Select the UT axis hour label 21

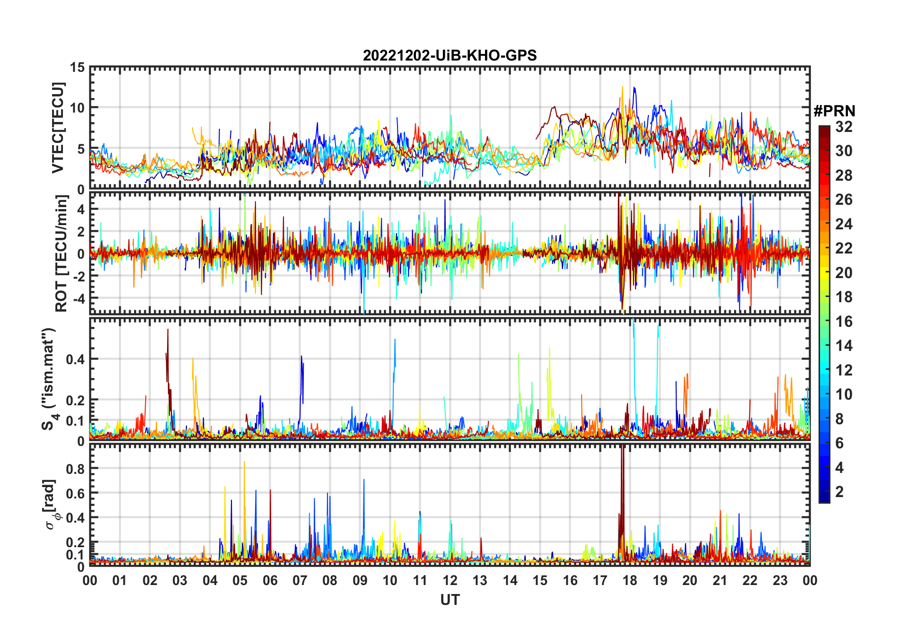(720, 580)
